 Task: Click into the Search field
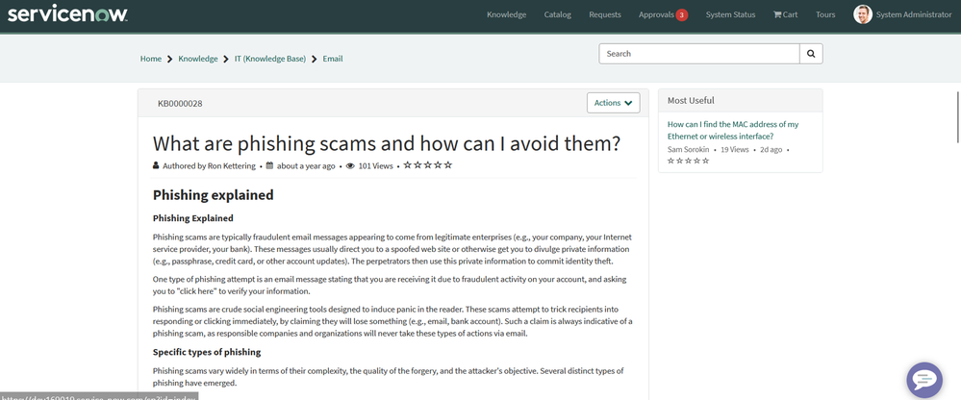(x=699, y=54)
